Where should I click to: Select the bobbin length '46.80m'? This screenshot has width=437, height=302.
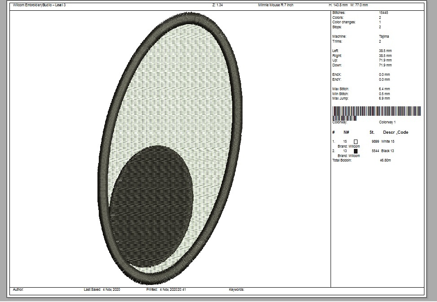coord(385,161)
